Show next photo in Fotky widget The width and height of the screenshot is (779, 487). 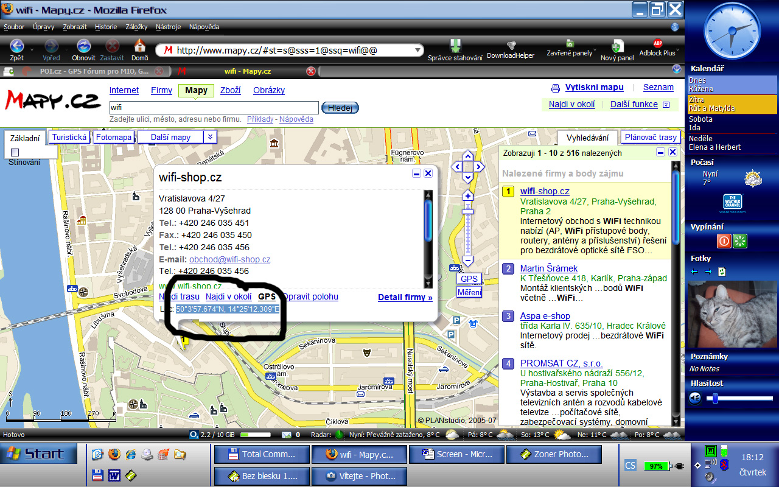708,272
